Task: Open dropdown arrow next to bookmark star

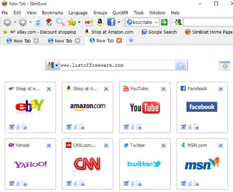Action: pos(79,22)
